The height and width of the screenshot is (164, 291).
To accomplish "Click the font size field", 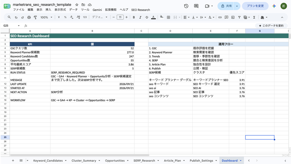I will point(120,17).
